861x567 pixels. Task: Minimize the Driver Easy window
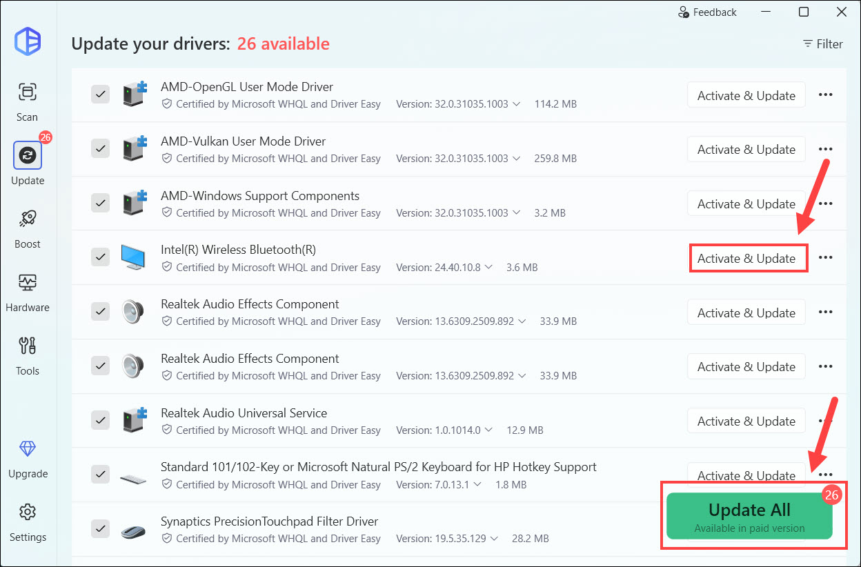[766, 12]
